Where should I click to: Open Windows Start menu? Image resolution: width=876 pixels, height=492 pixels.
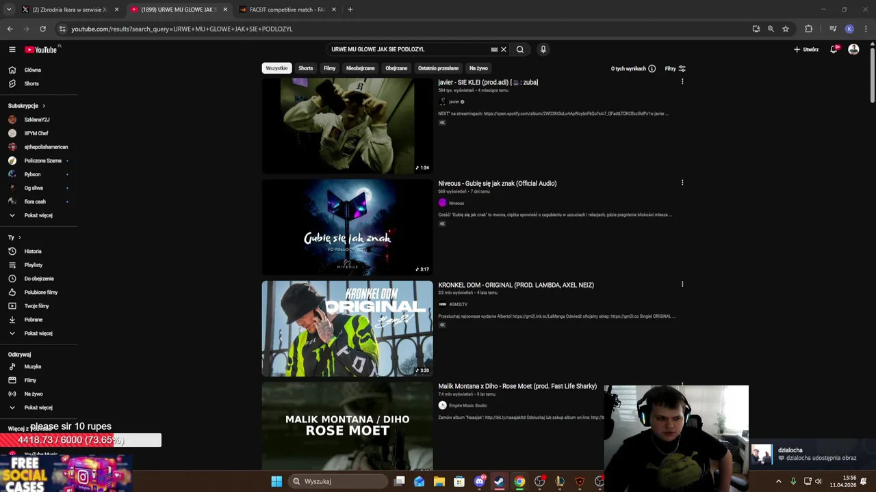[x=276, y=481]
